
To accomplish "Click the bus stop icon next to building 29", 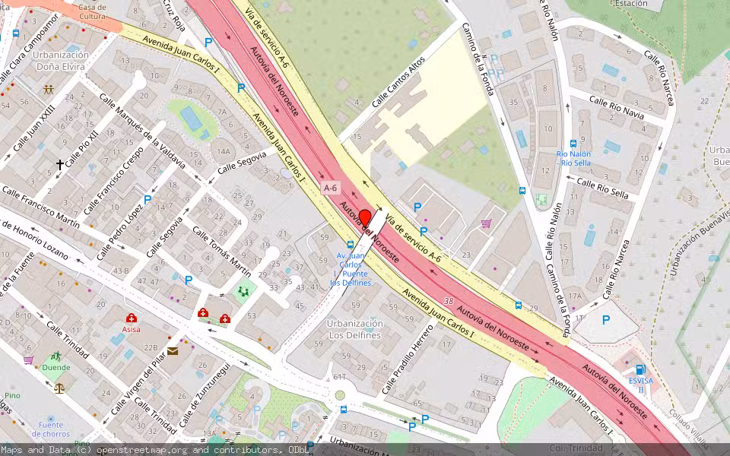I will tap(519, 306).
